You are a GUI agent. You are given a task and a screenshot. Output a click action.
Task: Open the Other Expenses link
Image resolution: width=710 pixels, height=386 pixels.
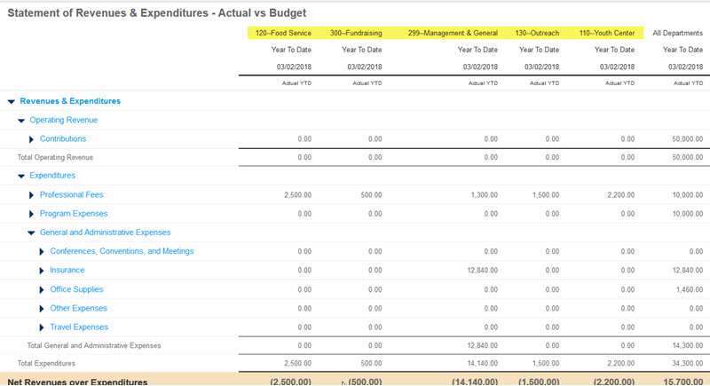(x=78, y=309)
